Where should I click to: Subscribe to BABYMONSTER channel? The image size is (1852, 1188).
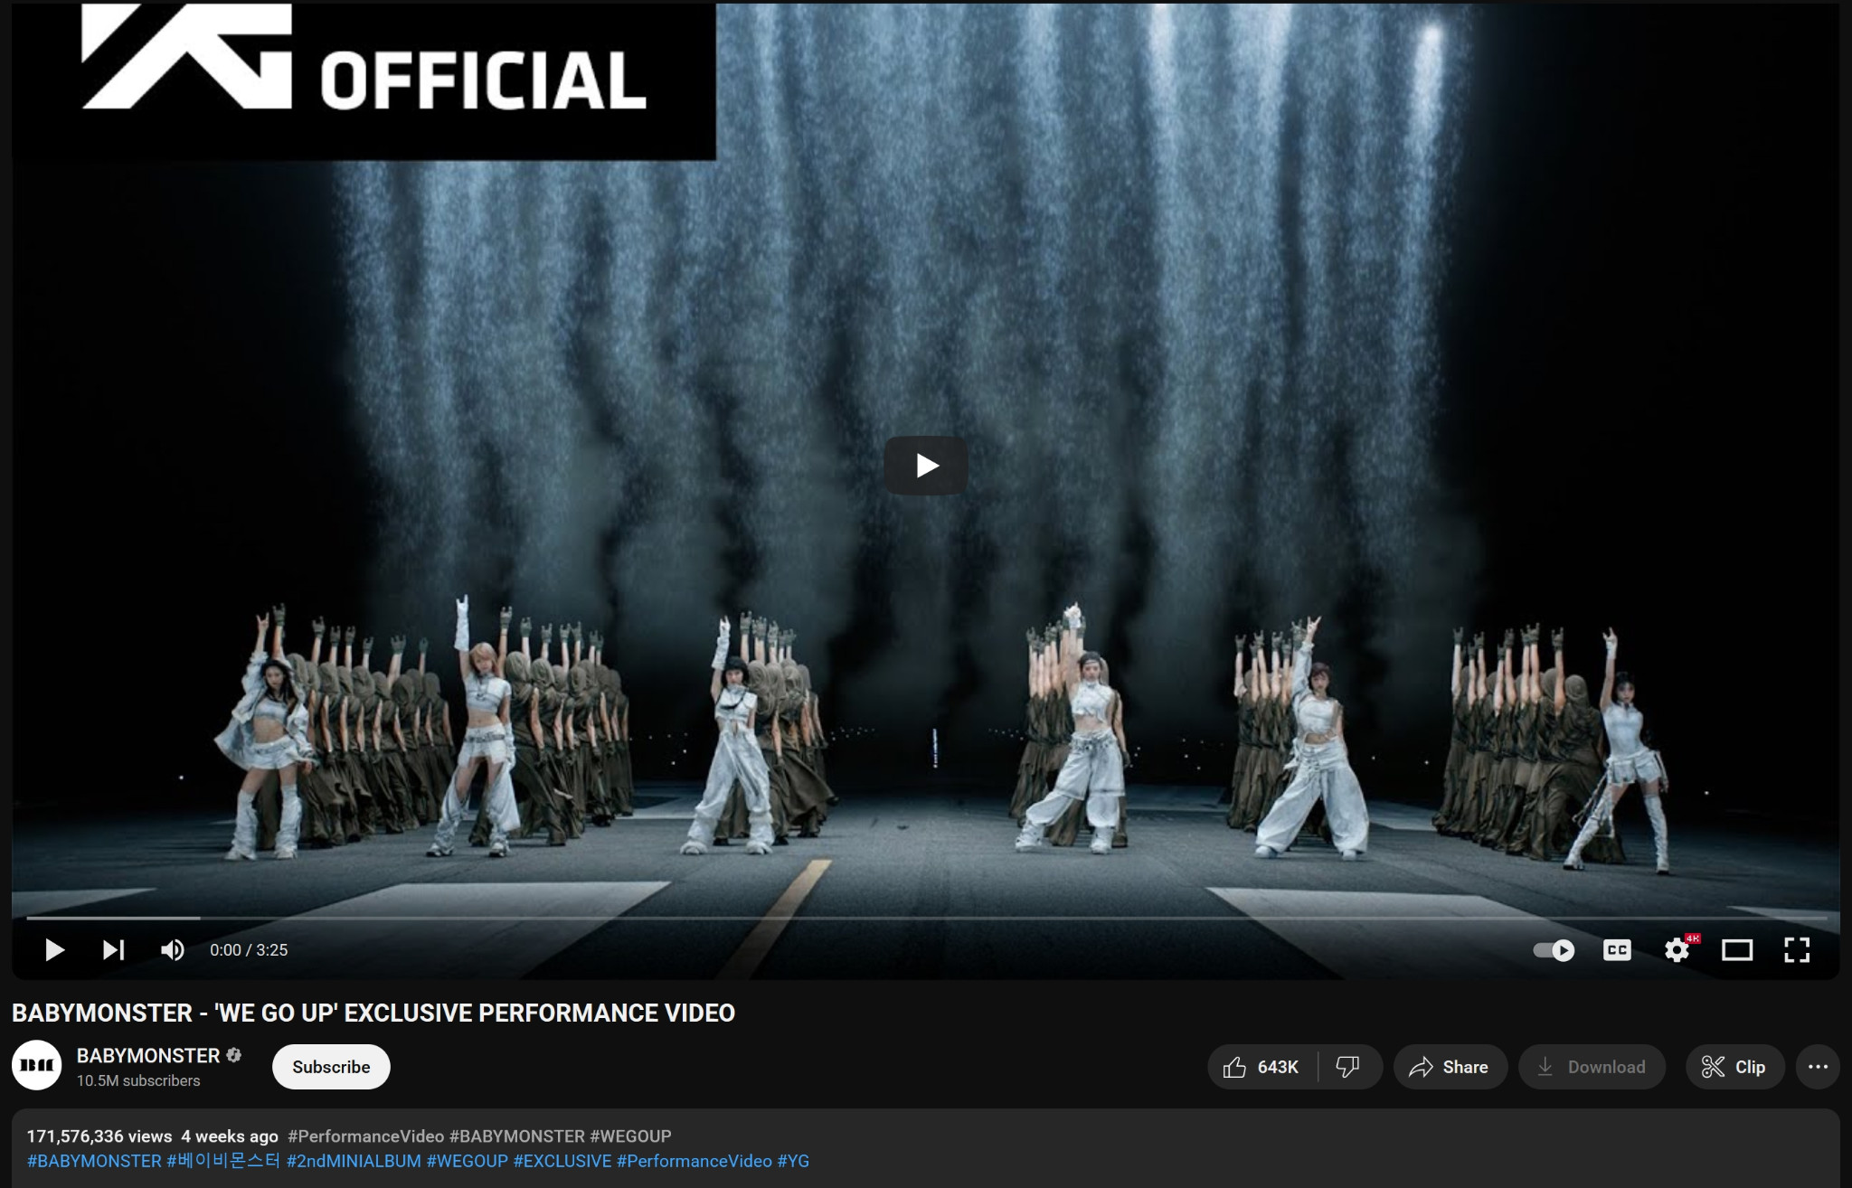click(x=331, y=1067)
